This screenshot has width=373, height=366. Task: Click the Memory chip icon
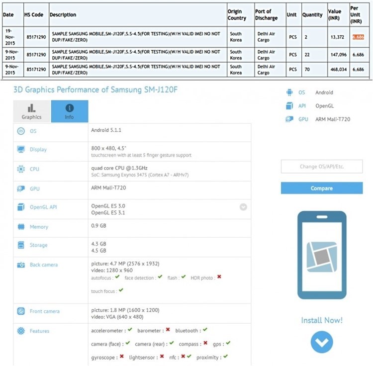click(21, 227)
